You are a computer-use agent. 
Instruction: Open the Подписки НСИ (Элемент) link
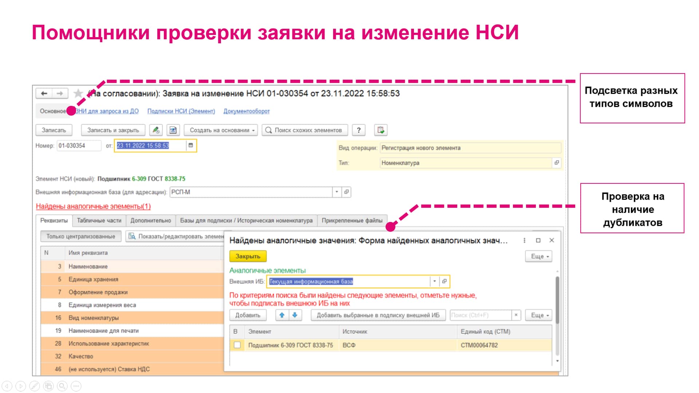point(181,111)
